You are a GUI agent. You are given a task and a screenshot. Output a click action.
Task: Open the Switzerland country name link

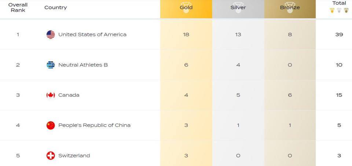74,156
